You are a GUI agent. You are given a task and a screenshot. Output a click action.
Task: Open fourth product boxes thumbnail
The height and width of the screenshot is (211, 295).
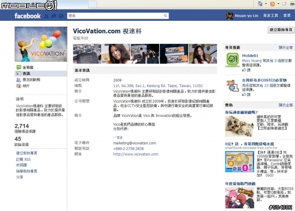click(x=174, y=54)
